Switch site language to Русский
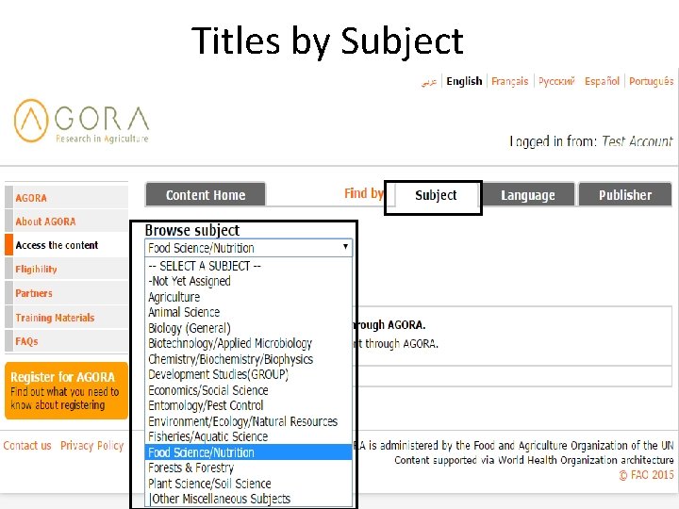The image size is (679, 509). tap(556, 81)
